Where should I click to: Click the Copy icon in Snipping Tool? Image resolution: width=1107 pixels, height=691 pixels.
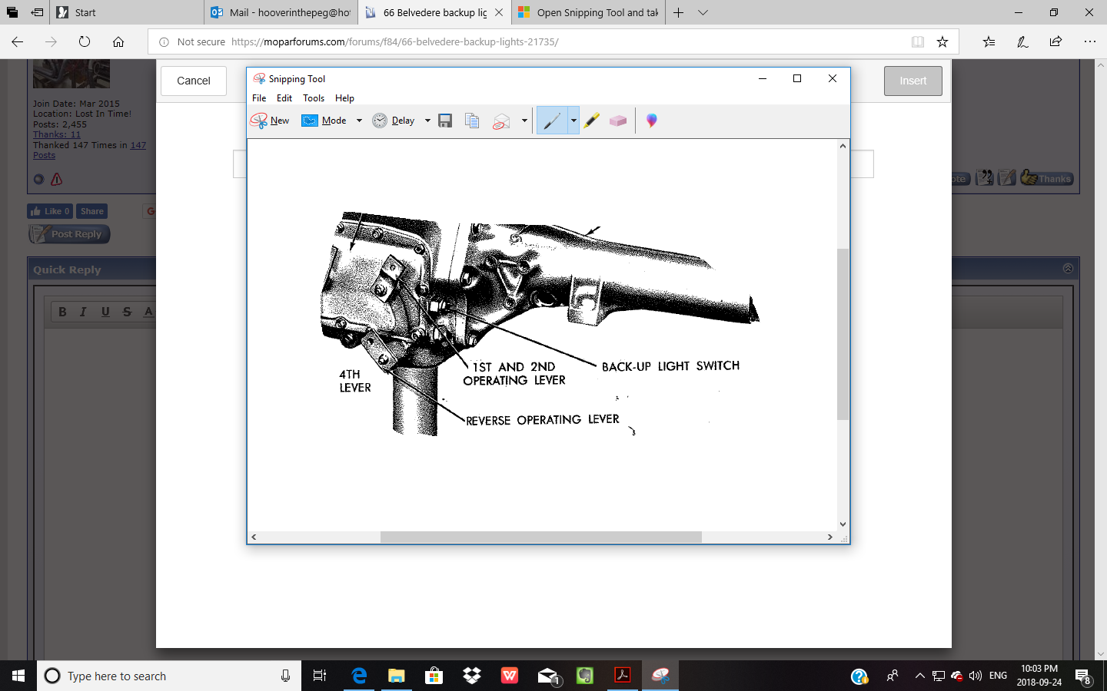(x=472, y=121)
